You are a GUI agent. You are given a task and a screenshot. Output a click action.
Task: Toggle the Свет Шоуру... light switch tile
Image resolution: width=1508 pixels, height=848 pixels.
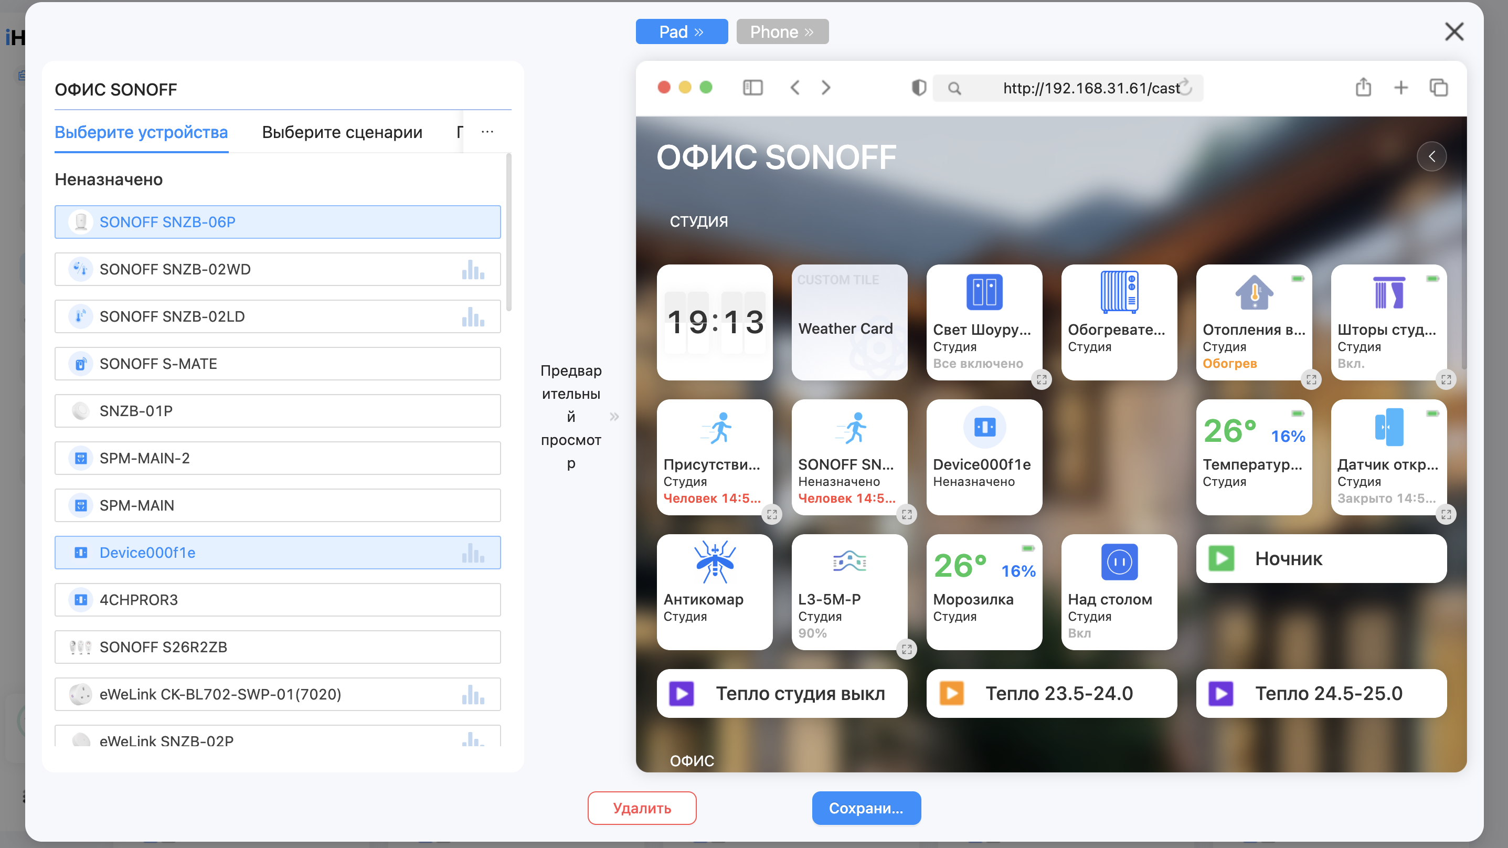984,323
